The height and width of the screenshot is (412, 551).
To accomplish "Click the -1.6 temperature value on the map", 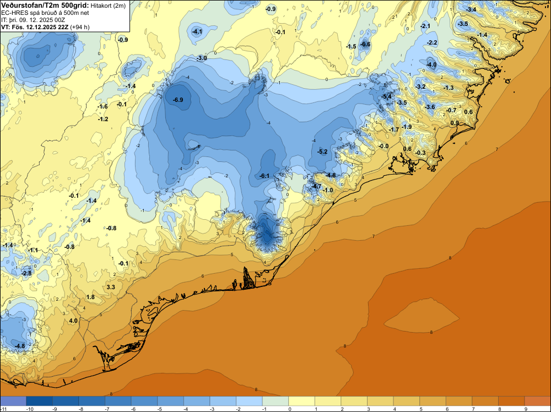I will click(x=102, y=106).
